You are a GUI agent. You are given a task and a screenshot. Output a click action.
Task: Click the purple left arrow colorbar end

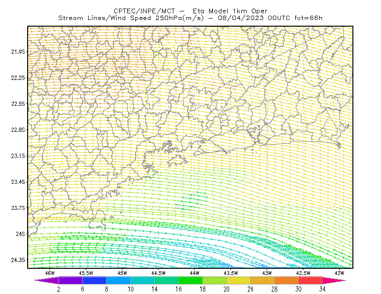[x=47, y=281]
